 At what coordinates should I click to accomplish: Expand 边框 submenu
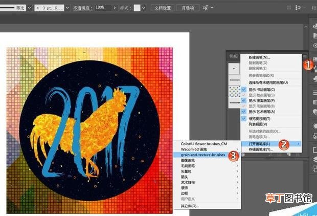click(x=207, y=193)
